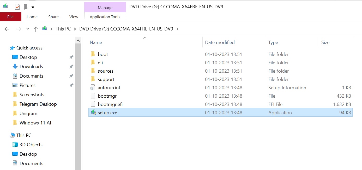Select Pictures in Quick access

pos(28,85)
